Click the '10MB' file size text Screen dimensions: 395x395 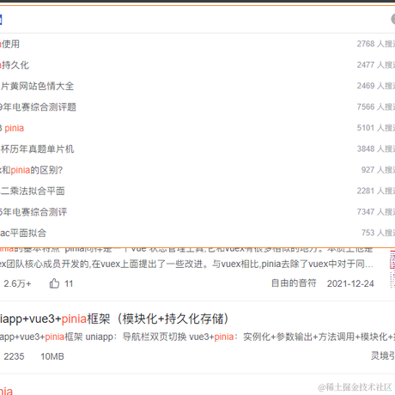click(52, 356)
